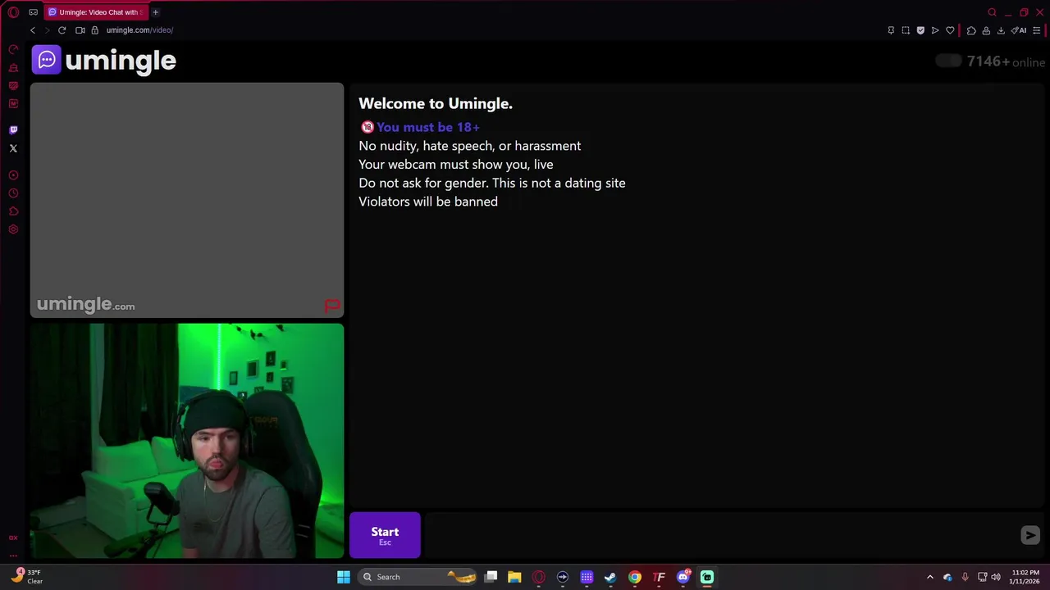Click the 'Welcome to Umingle.' heading

(436, 103)
